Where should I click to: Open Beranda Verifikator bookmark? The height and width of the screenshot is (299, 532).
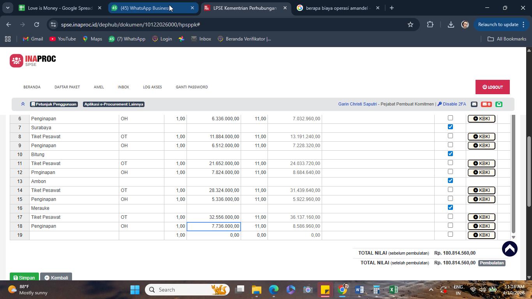[244, 39]
